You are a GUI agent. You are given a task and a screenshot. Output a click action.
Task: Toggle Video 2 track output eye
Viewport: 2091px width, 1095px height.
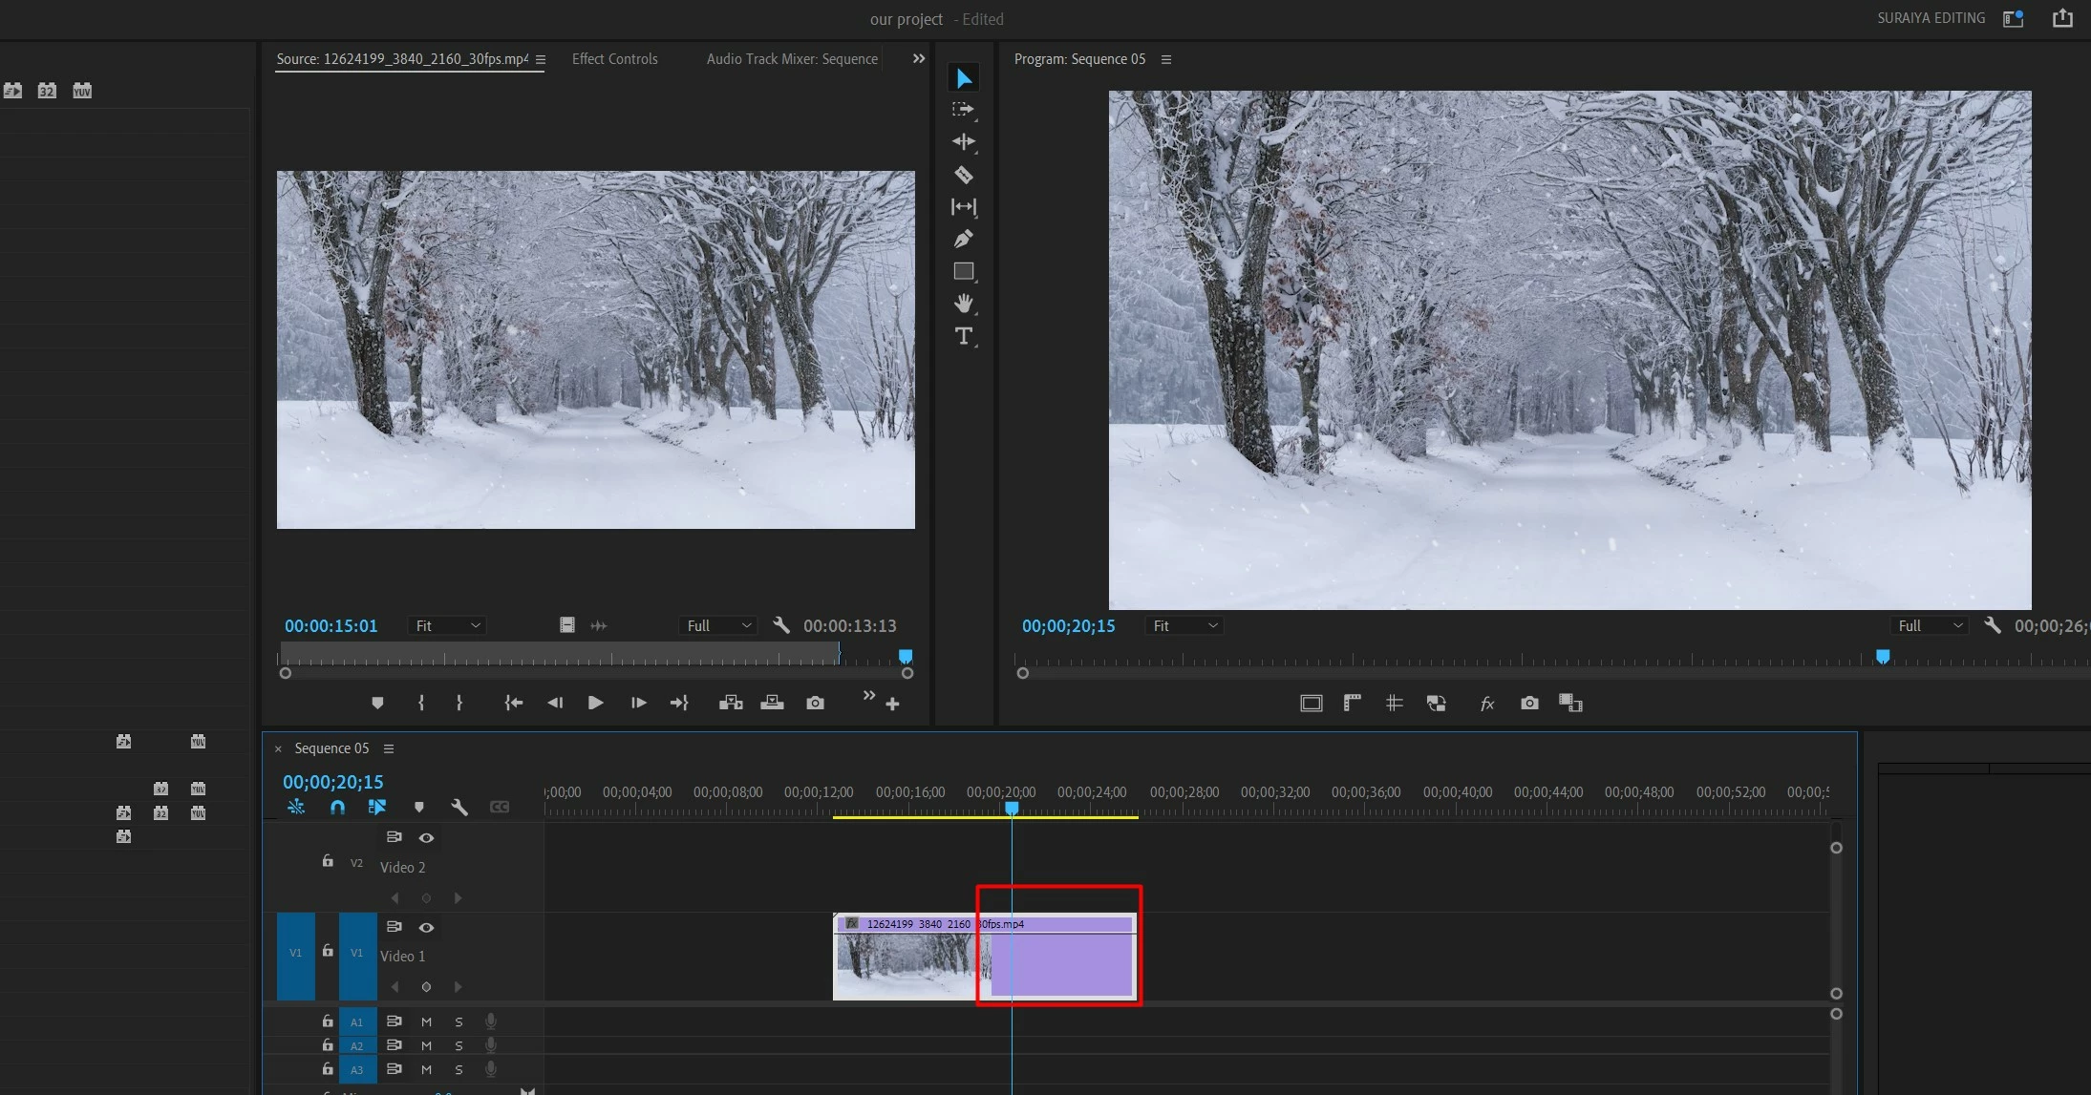pos(427,838)
